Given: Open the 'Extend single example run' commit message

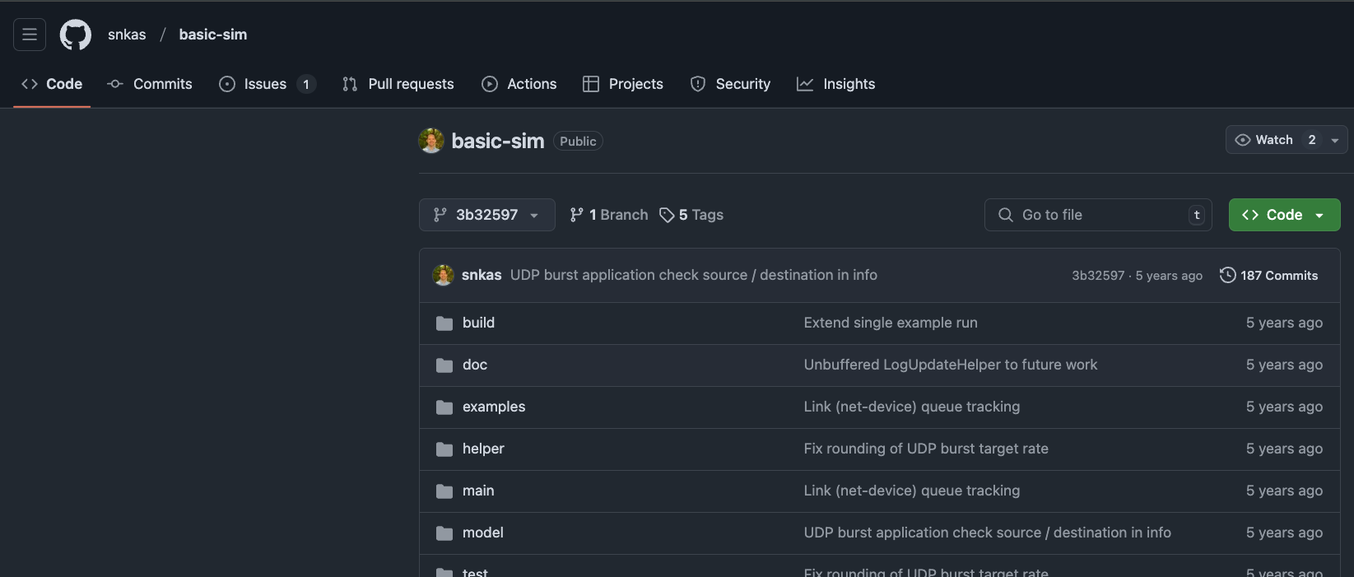Looking at the screenshot, I should (x=891, y=323).
